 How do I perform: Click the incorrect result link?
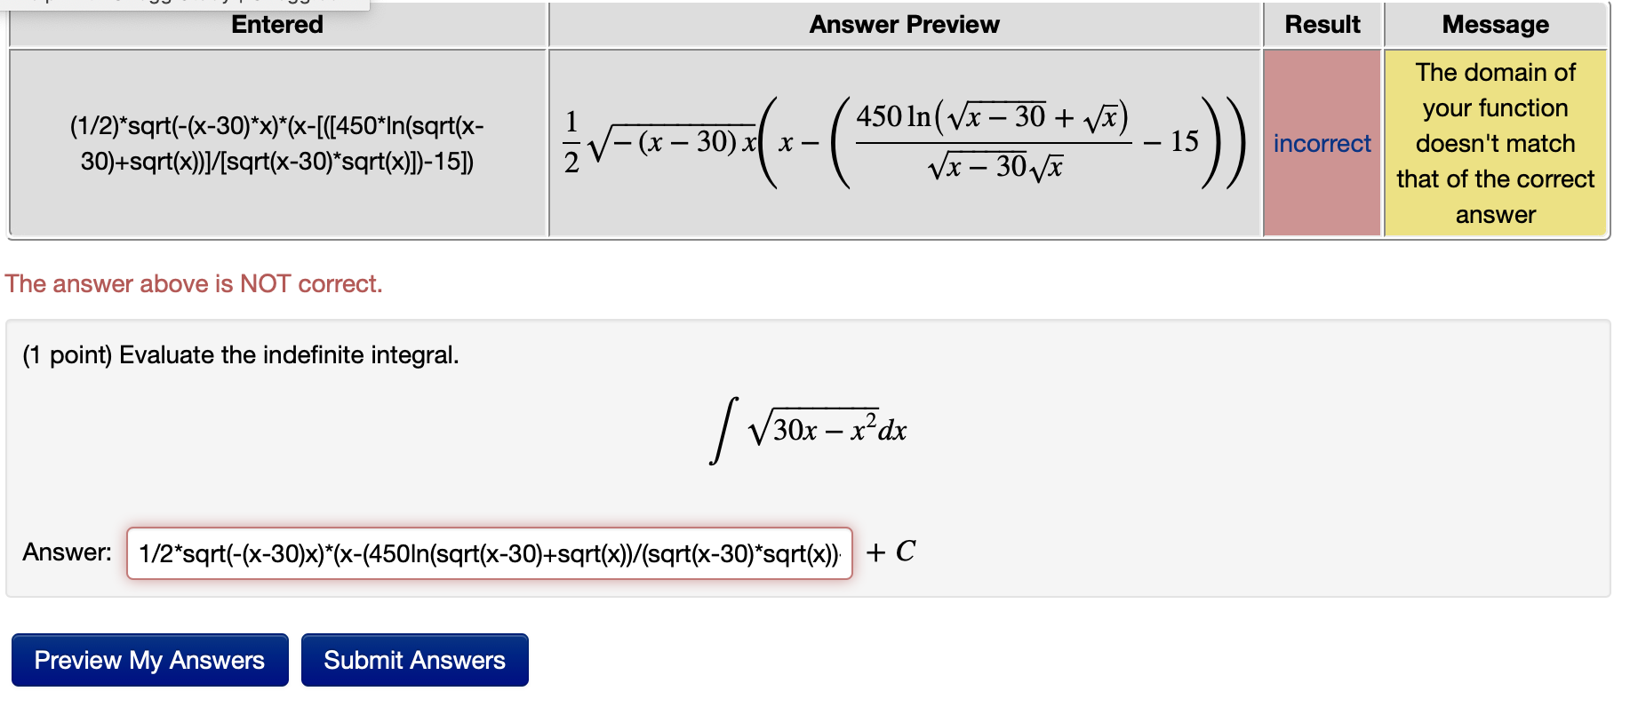click(x=1322, y=144)
